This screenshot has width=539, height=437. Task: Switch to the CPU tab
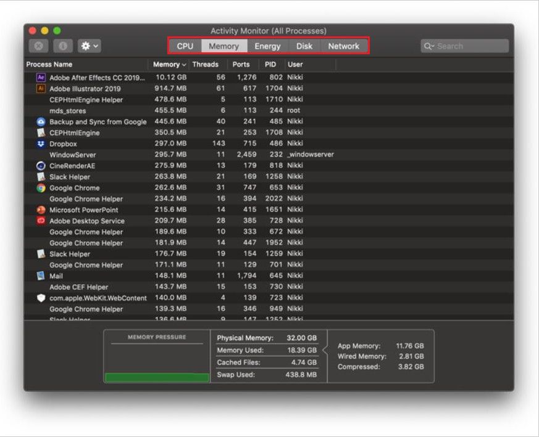pos(185,46)
